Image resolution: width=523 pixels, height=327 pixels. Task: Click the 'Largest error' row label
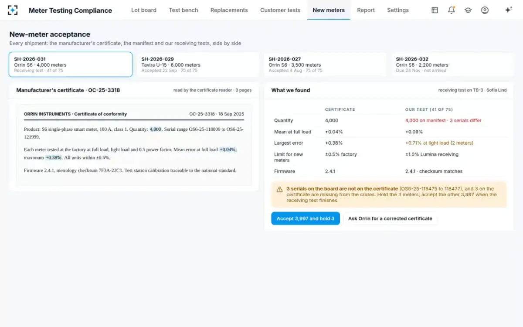[x=289, y=143]
